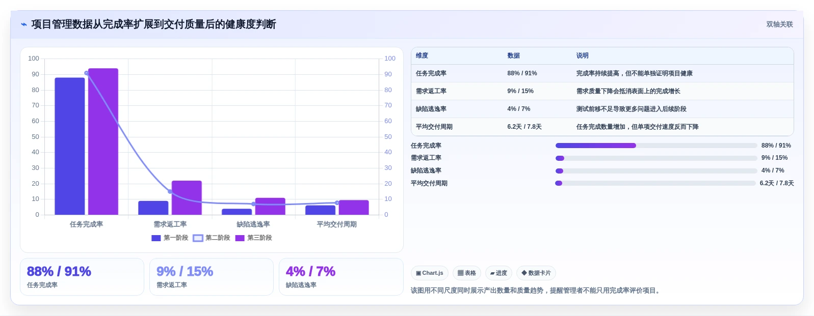
Task: Click the 第三阶段 legend label text
Action: pyautogui.click(x=259, y=238)
